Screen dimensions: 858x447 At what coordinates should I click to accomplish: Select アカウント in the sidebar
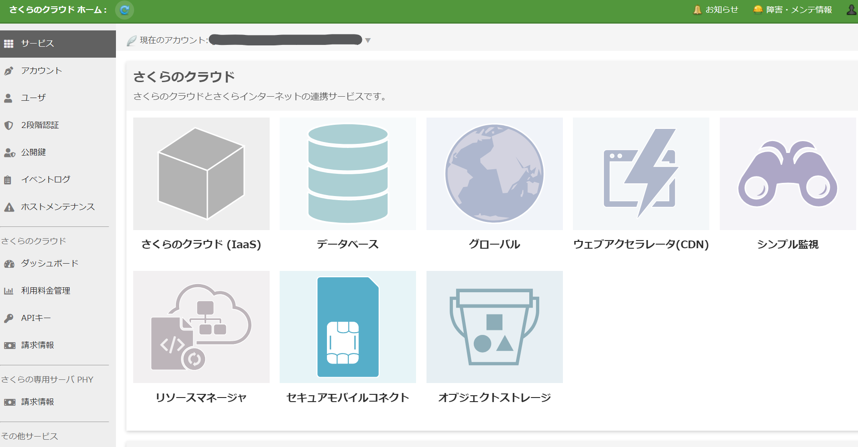[x=58, y=71]
